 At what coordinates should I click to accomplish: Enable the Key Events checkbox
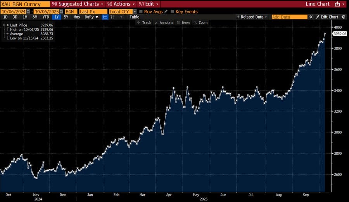pyautogui.click(x=173, y=12)
